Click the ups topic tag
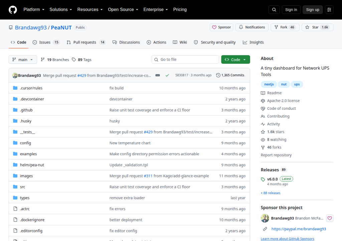 297,84
